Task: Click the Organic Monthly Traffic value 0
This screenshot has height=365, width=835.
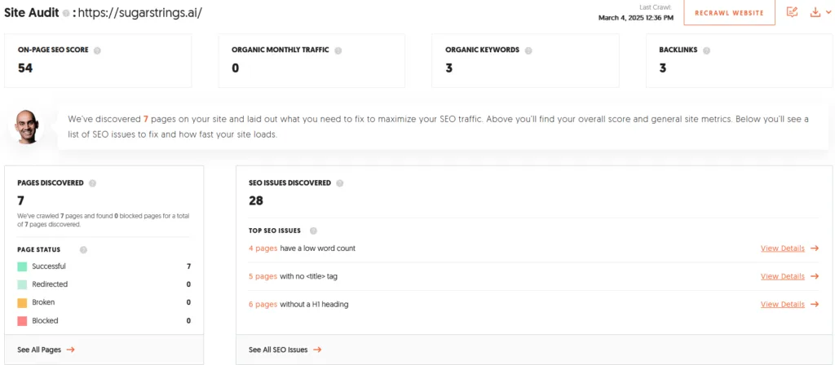Action: pos(236,68)
